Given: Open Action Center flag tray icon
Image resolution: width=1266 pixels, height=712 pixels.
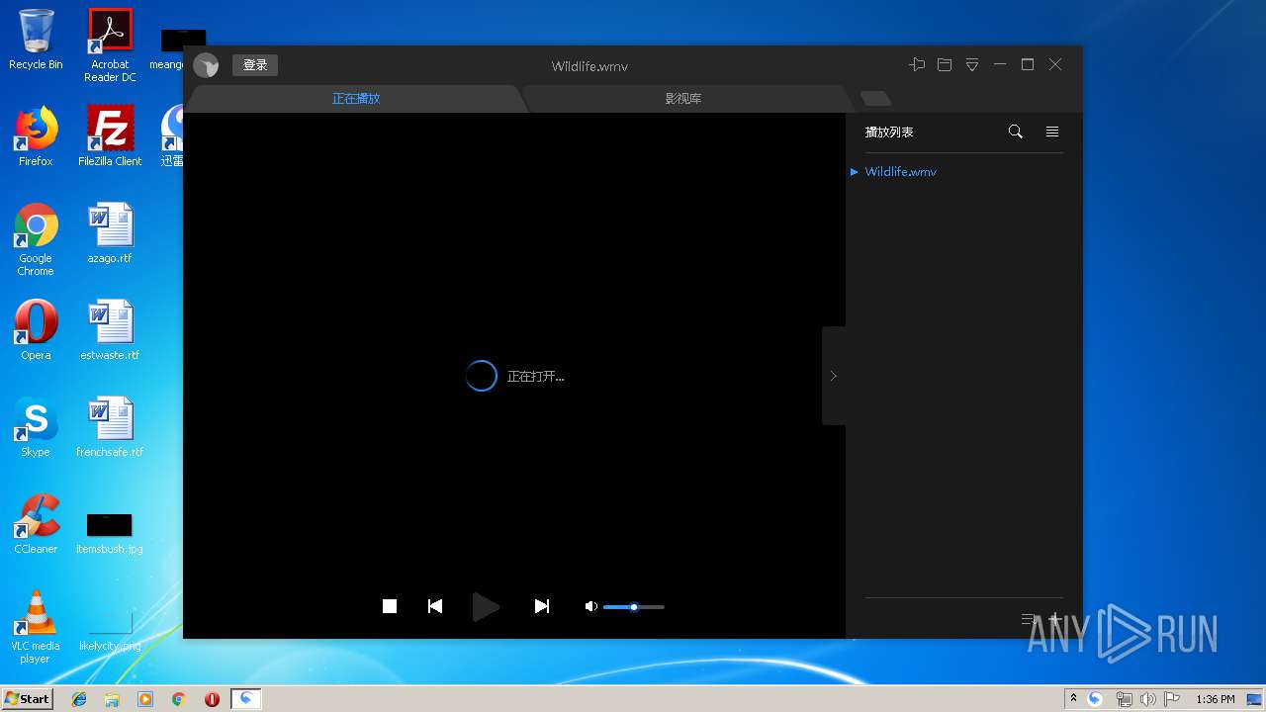Looking at the screenshot, I should pyautogui.click(x=1172, y=699).
